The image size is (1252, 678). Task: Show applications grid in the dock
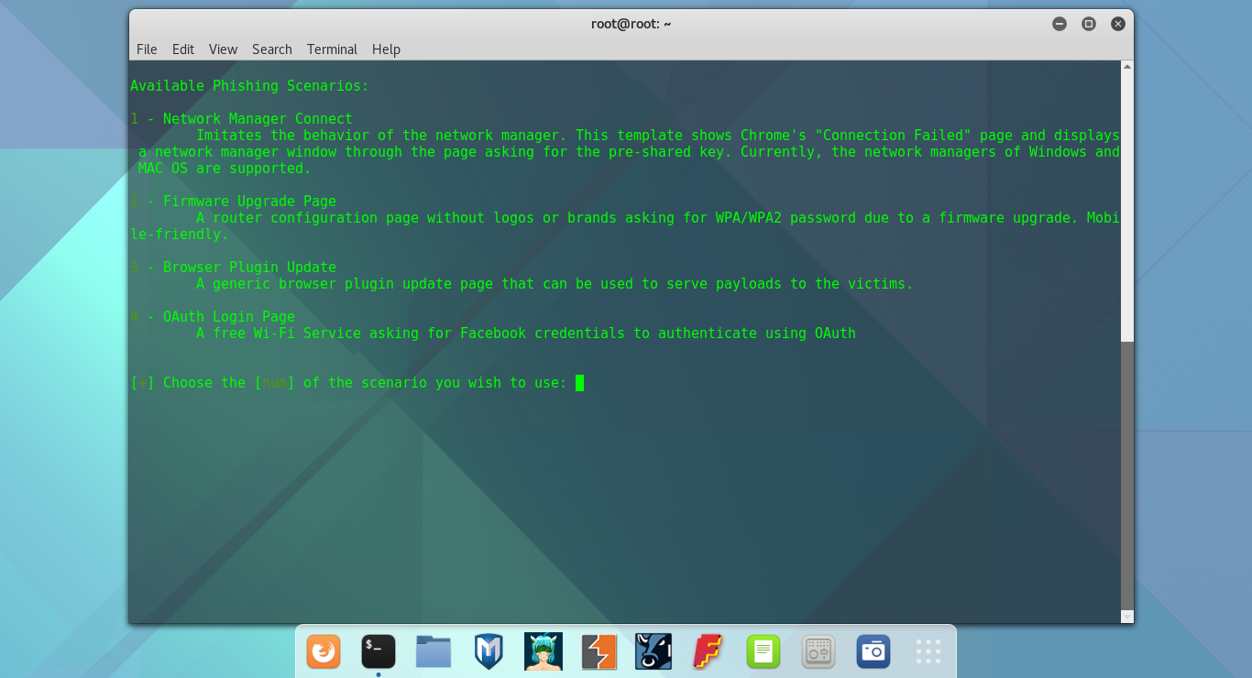click(x=928, y=651)
